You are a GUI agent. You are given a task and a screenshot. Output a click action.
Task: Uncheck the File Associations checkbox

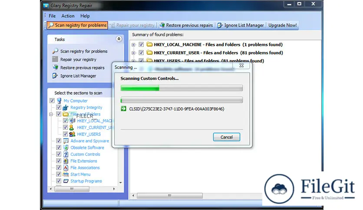pos(59,167)
